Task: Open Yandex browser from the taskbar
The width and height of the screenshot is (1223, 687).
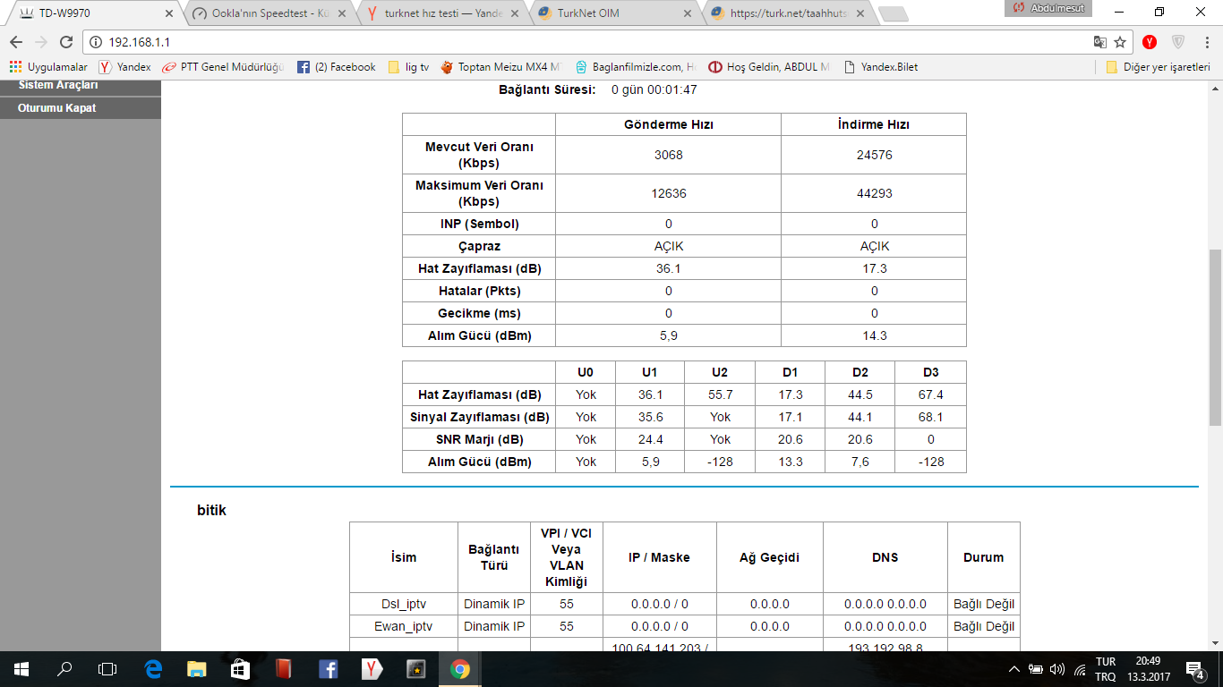Action: click(372, 669)
